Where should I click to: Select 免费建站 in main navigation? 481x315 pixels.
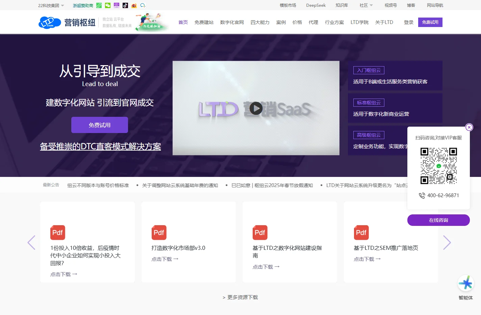click(204, 22)
